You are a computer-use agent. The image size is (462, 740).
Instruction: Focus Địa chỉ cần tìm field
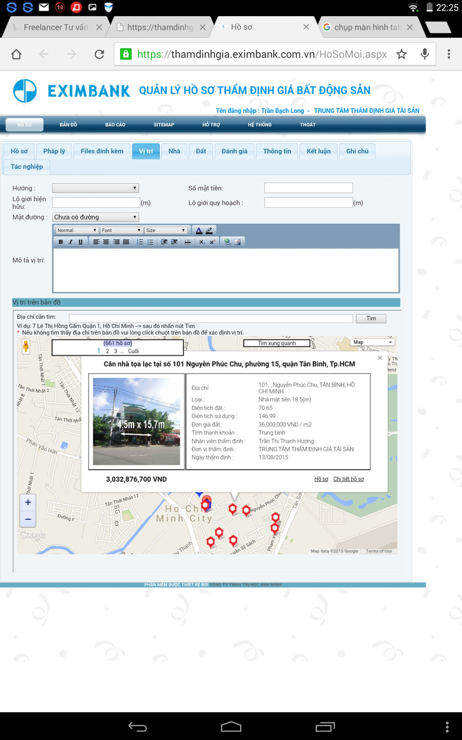211,318
